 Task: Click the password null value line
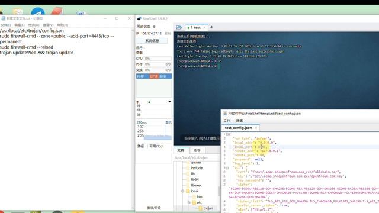click(248, 159)
